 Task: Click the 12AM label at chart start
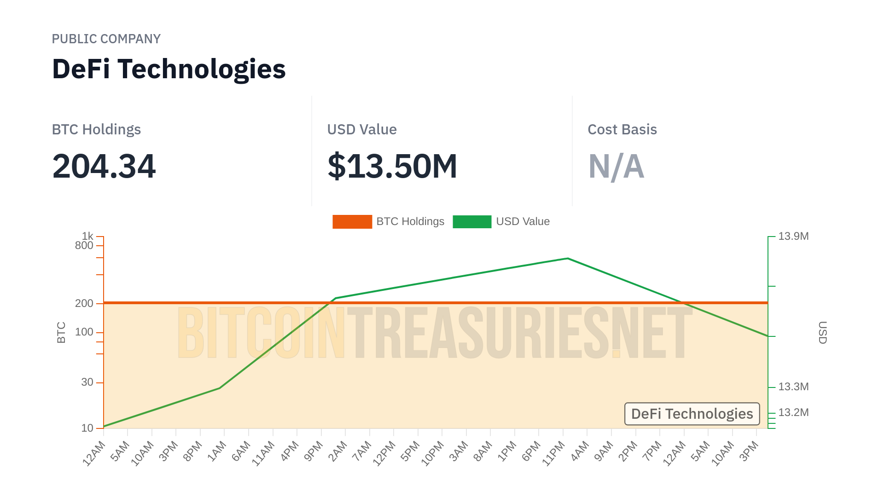(x=95, y=453)
